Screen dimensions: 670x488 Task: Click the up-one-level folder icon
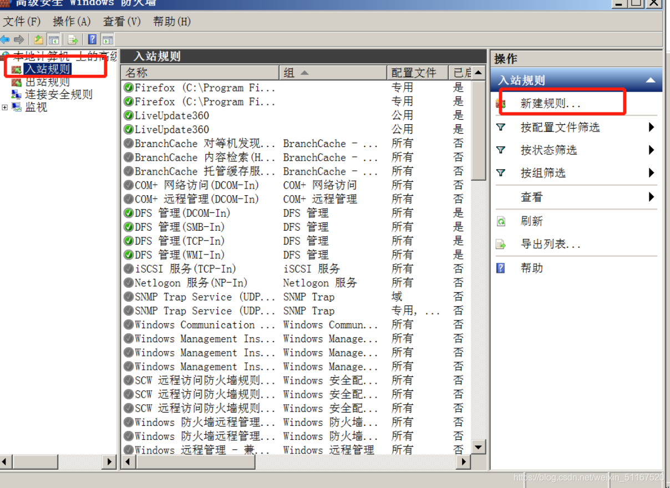coord(38,39)
